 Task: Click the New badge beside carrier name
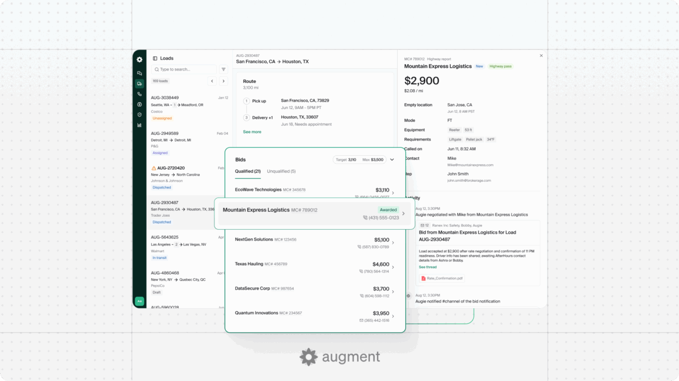point(479,66)
